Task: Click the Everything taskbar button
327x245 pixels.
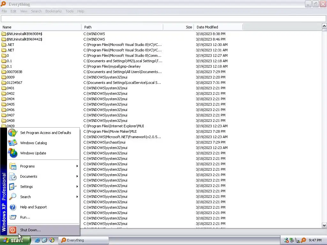Action: point(83,240)
